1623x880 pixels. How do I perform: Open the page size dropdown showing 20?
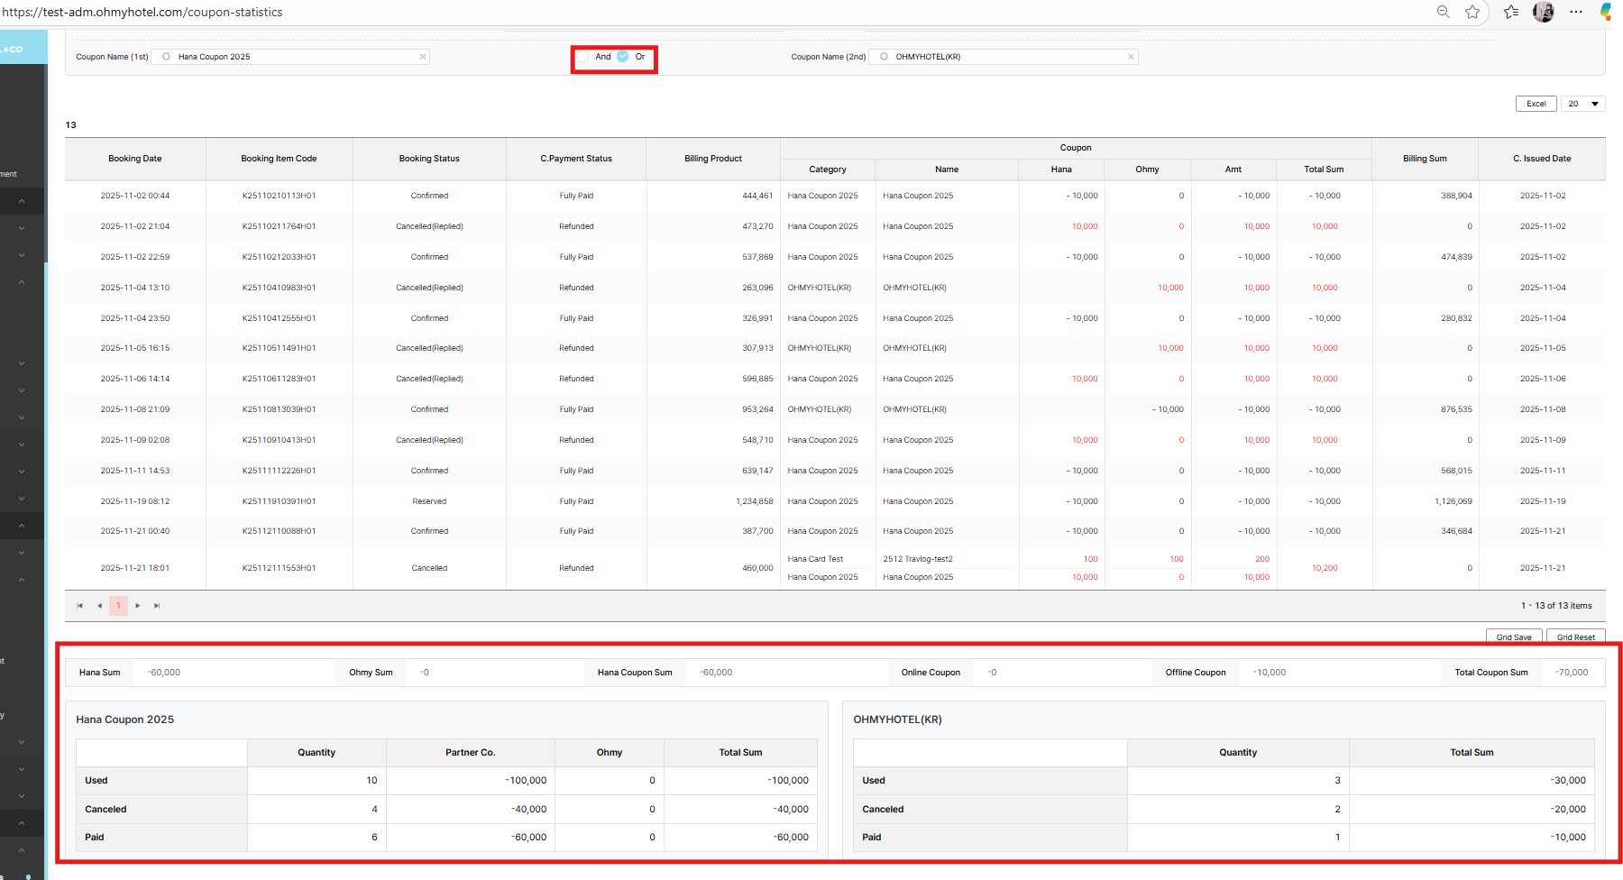[x=1582, y=104]
